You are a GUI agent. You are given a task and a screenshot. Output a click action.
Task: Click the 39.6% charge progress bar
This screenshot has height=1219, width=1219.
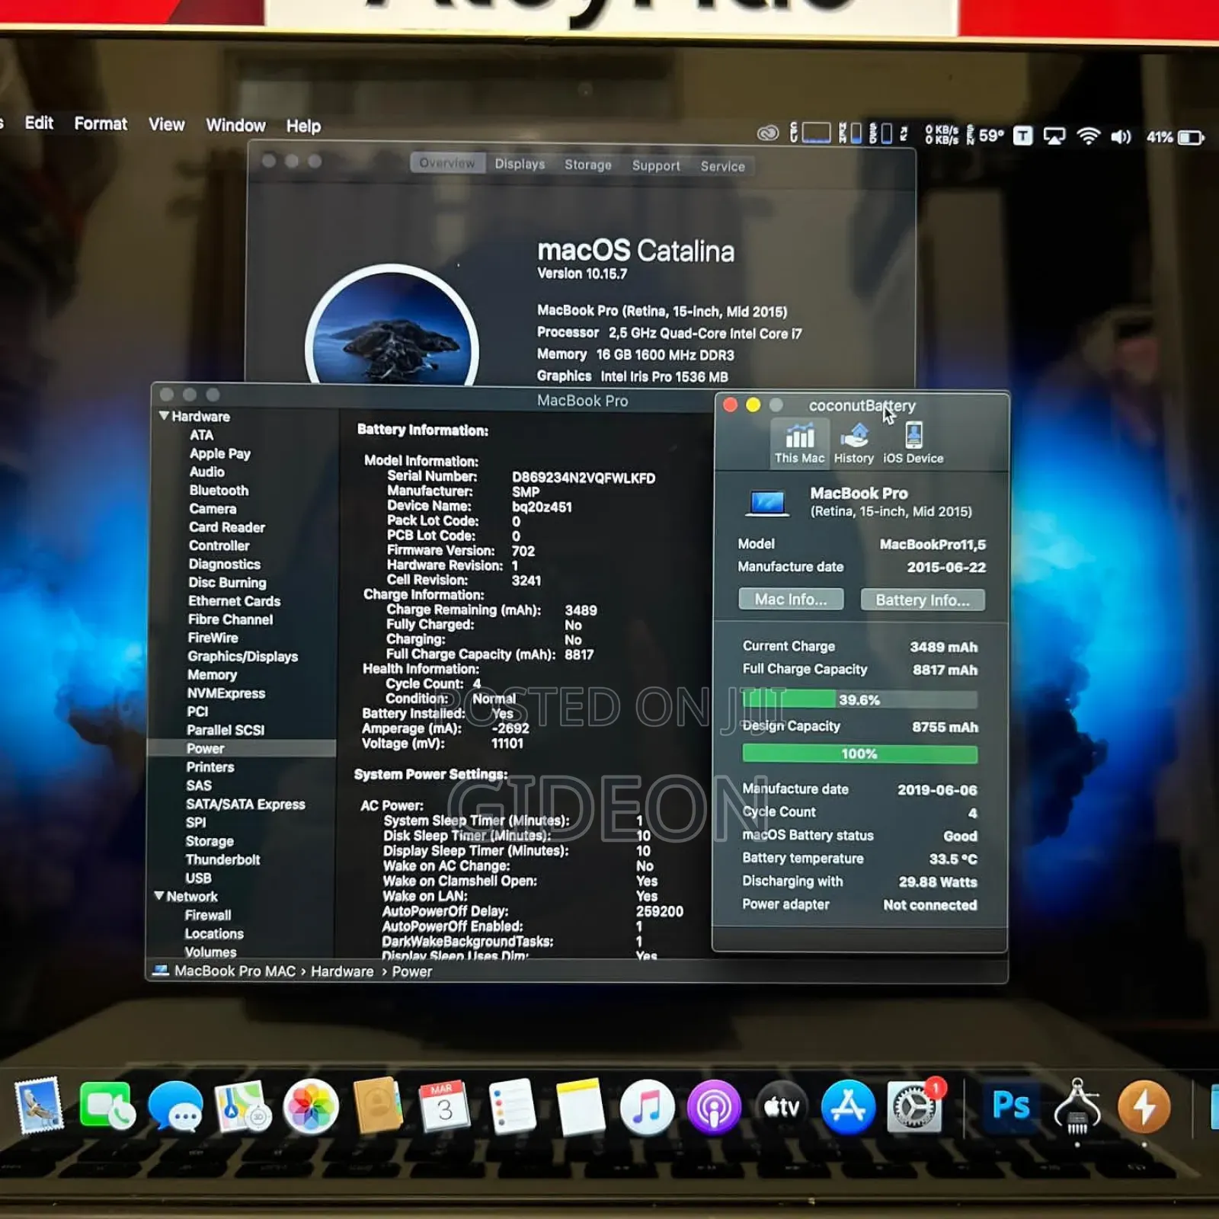[x=859, y=699]
